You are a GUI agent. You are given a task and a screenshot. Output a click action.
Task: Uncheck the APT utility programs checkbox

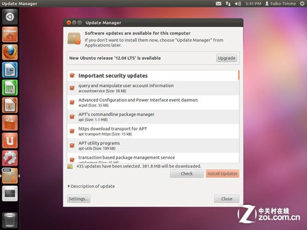coord(72,145)
